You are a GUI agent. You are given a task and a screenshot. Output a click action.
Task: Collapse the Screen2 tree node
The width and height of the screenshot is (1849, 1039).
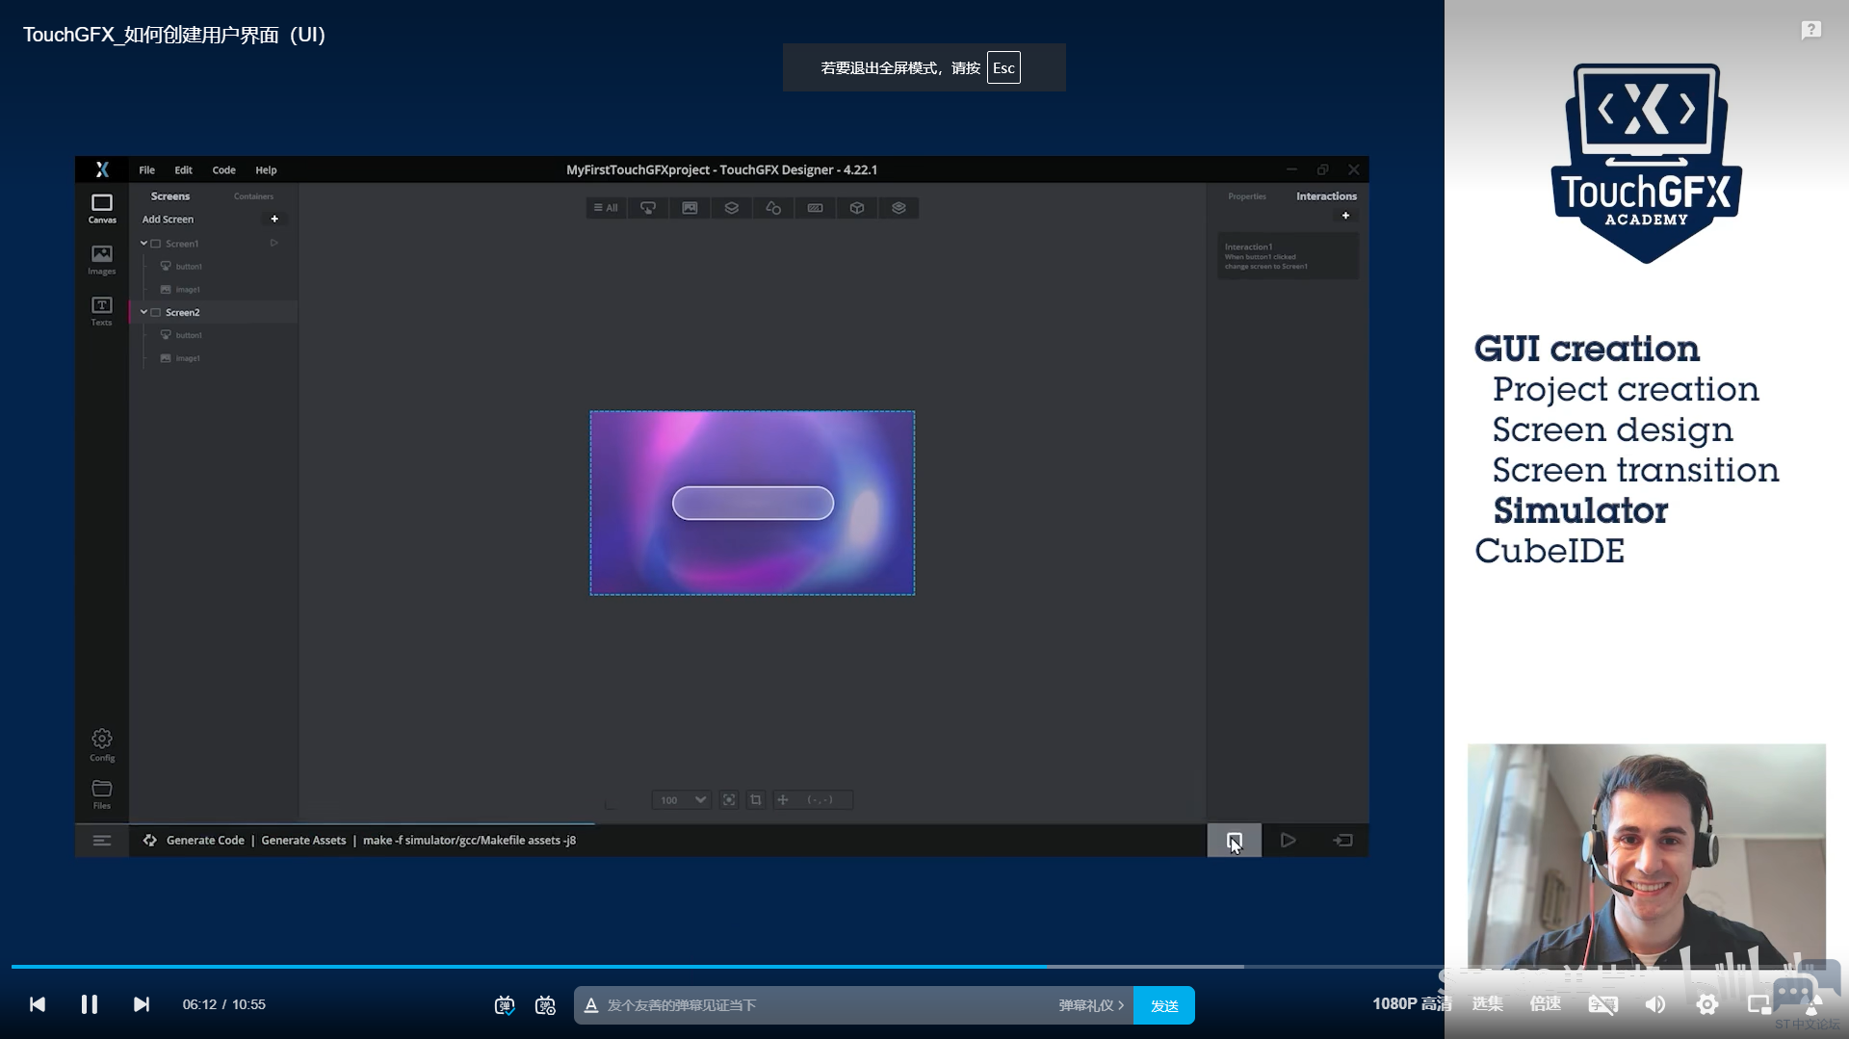pos(143,312)
